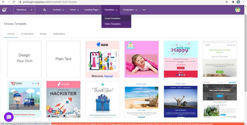The width and height of the screenshot is (247, 125).
Task: Select the Hackister rocket template
Action: click(x=63, y=99)
